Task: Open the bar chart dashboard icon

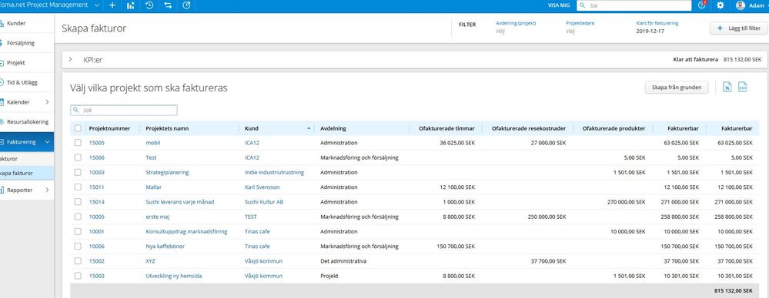Action: tap(130, 5)
